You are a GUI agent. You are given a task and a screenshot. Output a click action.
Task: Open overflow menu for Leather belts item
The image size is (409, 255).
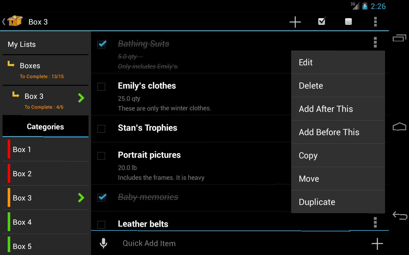point(375,222)
